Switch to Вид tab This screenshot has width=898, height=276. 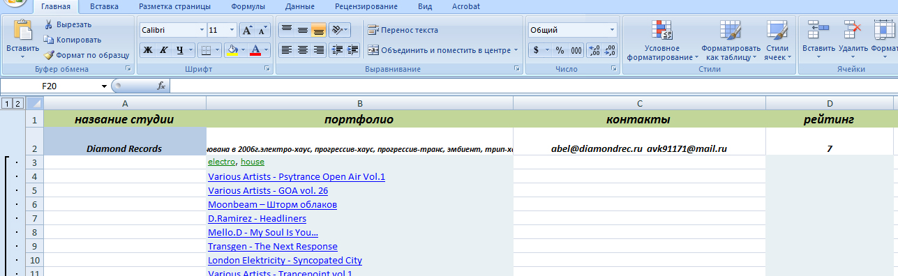click(x=425, y=6)
